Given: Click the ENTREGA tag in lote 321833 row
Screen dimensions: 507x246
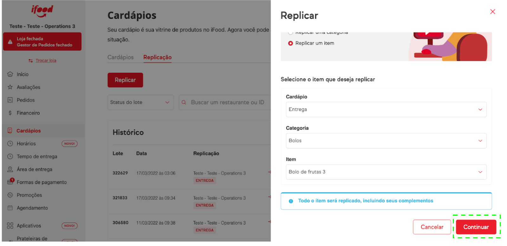Looking at the screenshot, I should click(204, 205).
